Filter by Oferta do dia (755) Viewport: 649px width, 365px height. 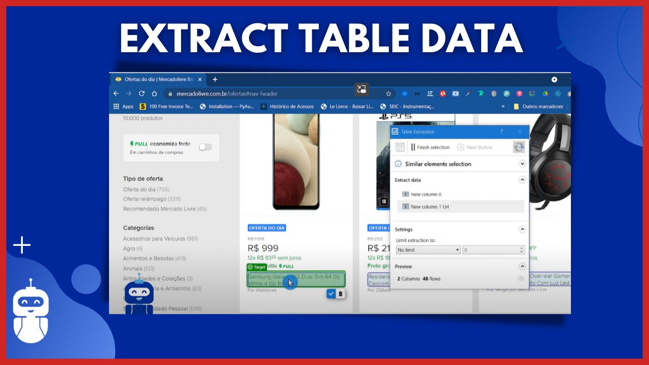pos(146,189)
